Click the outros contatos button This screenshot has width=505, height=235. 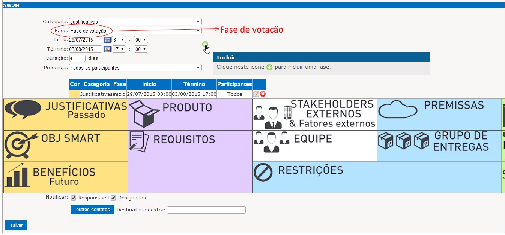(92, 210)
